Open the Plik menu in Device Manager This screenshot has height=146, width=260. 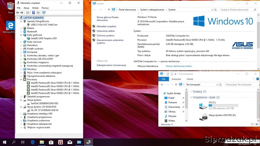[19, 8]
